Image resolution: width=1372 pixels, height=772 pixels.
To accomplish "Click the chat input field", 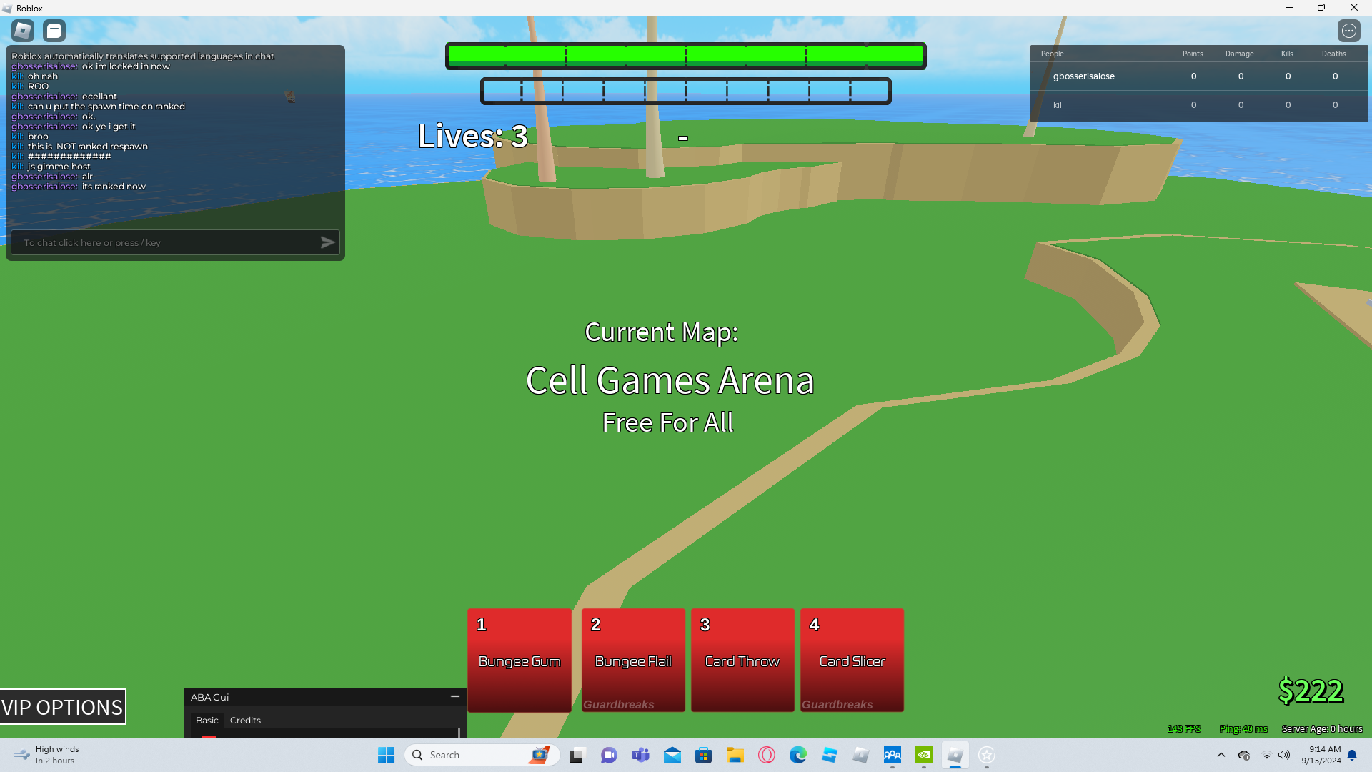I will coord(175,242).
